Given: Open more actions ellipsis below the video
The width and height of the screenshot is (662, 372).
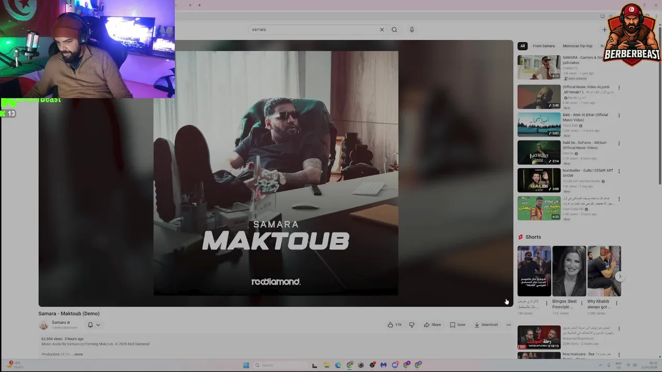Looking at the screenshot, I should tap(508, 324).
